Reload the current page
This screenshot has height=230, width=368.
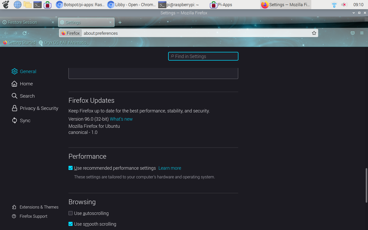click(x=25, y=33)
